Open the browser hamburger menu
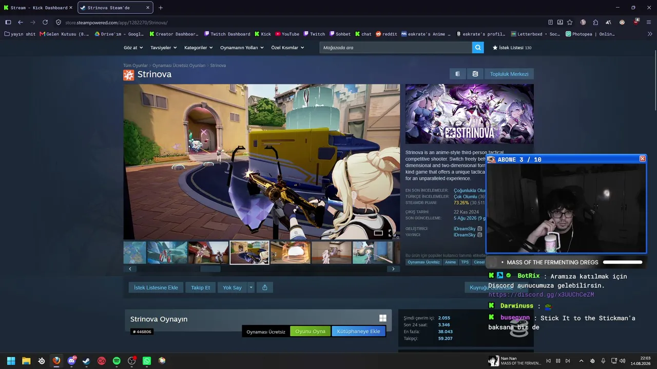 tap(649, 23)
